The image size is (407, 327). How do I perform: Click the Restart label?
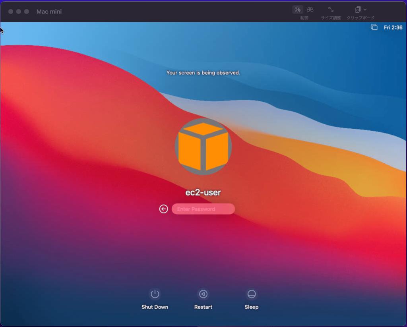coord(203,307)
